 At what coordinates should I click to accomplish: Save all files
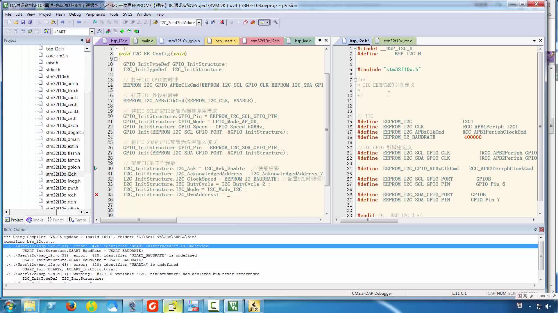point(30,22)
